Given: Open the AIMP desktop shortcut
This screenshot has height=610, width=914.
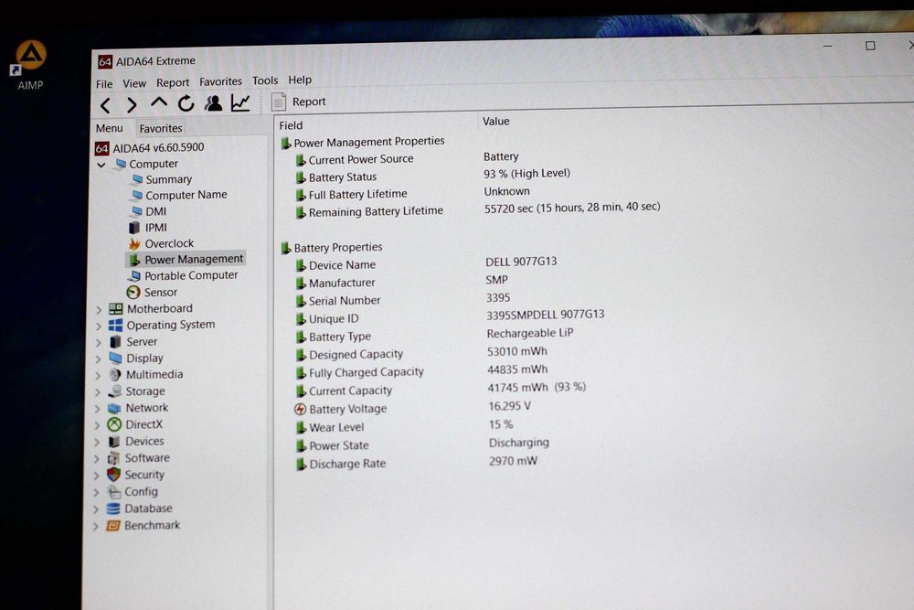Looking at the screenshot, I should click(x=30, y=65).
